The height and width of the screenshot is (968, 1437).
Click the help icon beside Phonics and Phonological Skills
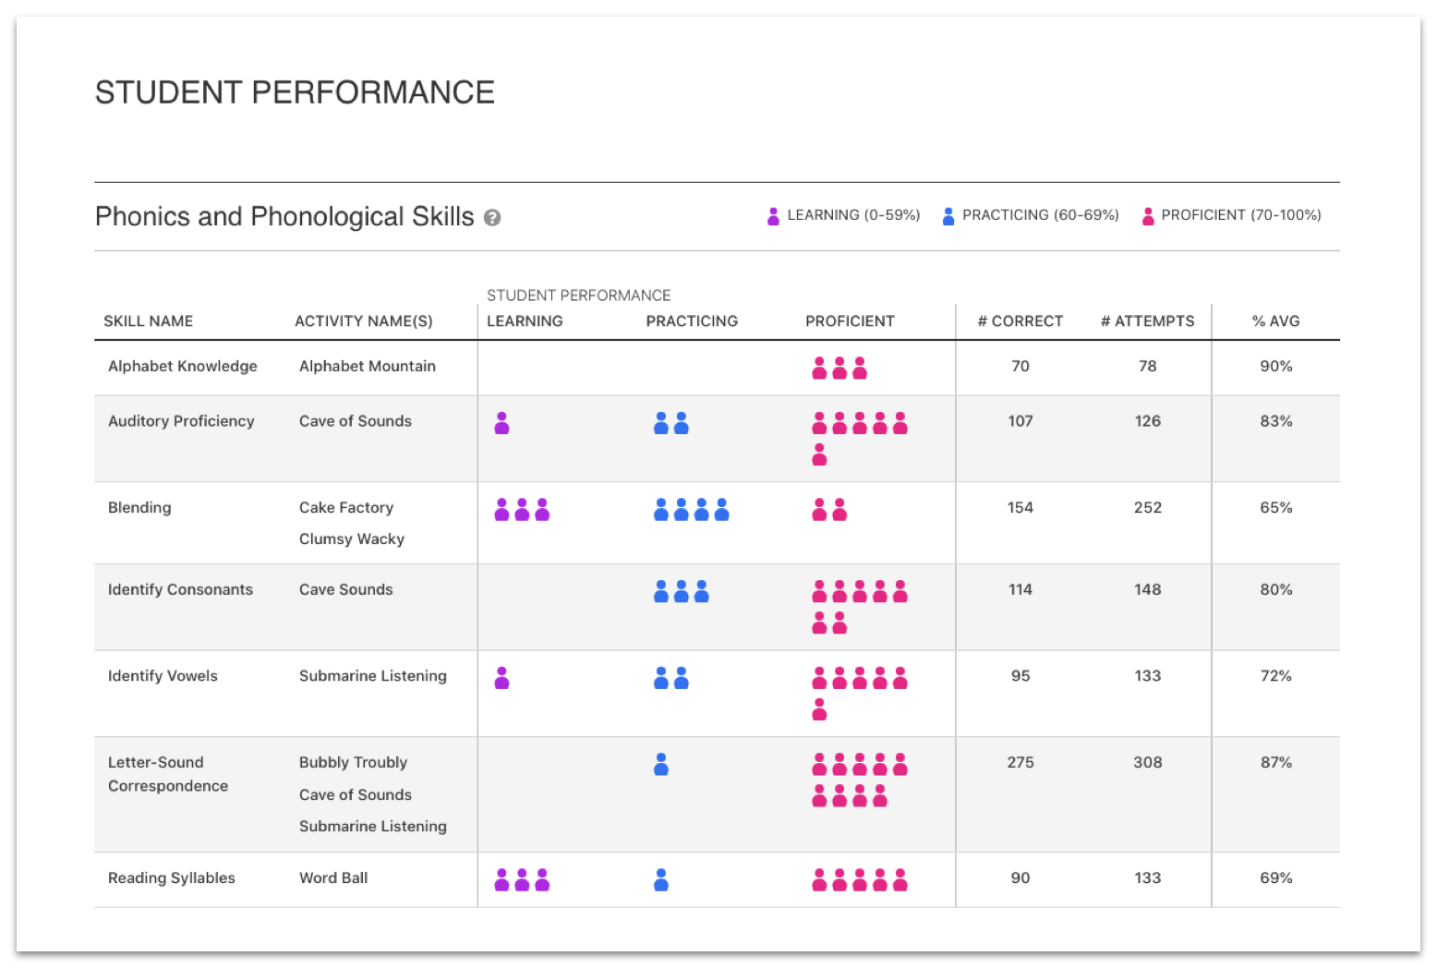tap(492, 218)
